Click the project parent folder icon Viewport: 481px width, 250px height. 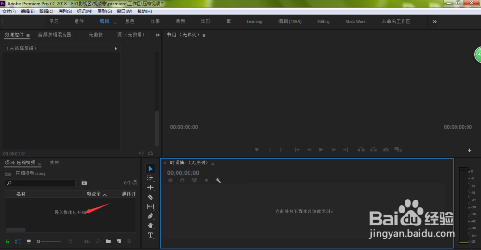(8, 174)
